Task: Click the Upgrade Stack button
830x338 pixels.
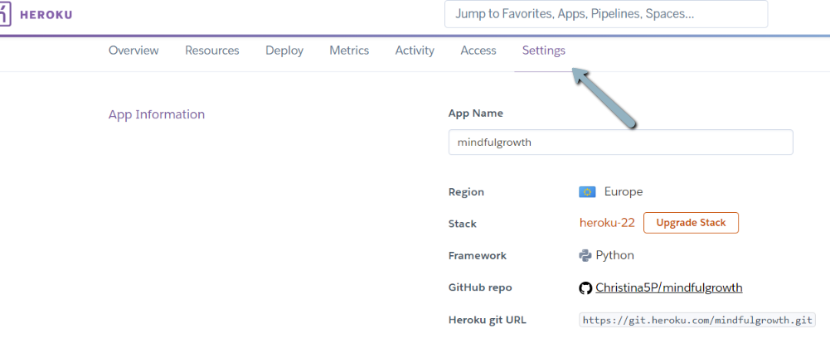Action: pos(691,223)
